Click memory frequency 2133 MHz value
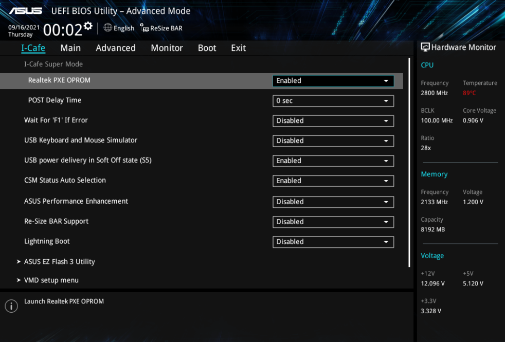 (434, 202)
